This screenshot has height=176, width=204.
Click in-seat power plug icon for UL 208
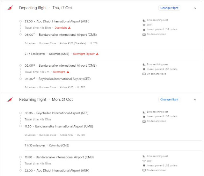click(144, 30)
